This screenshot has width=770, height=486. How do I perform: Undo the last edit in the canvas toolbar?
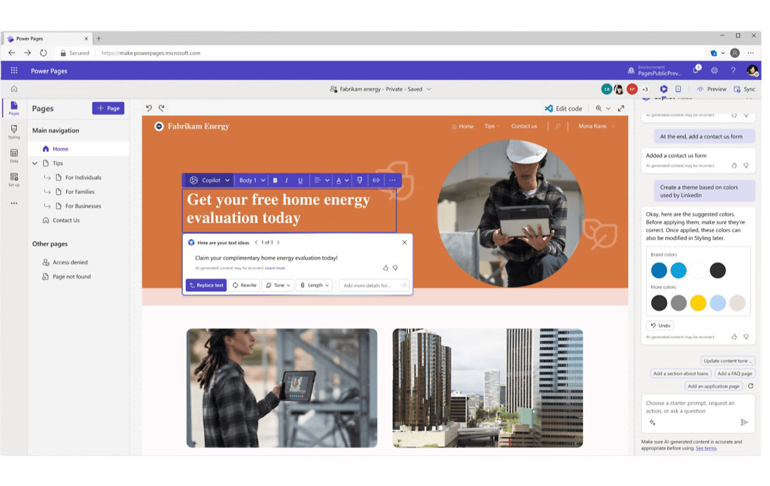coord(149,108)
